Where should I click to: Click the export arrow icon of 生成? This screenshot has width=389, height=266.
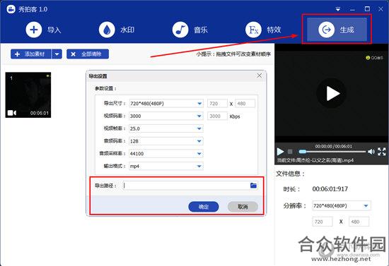tap(326, 30)
